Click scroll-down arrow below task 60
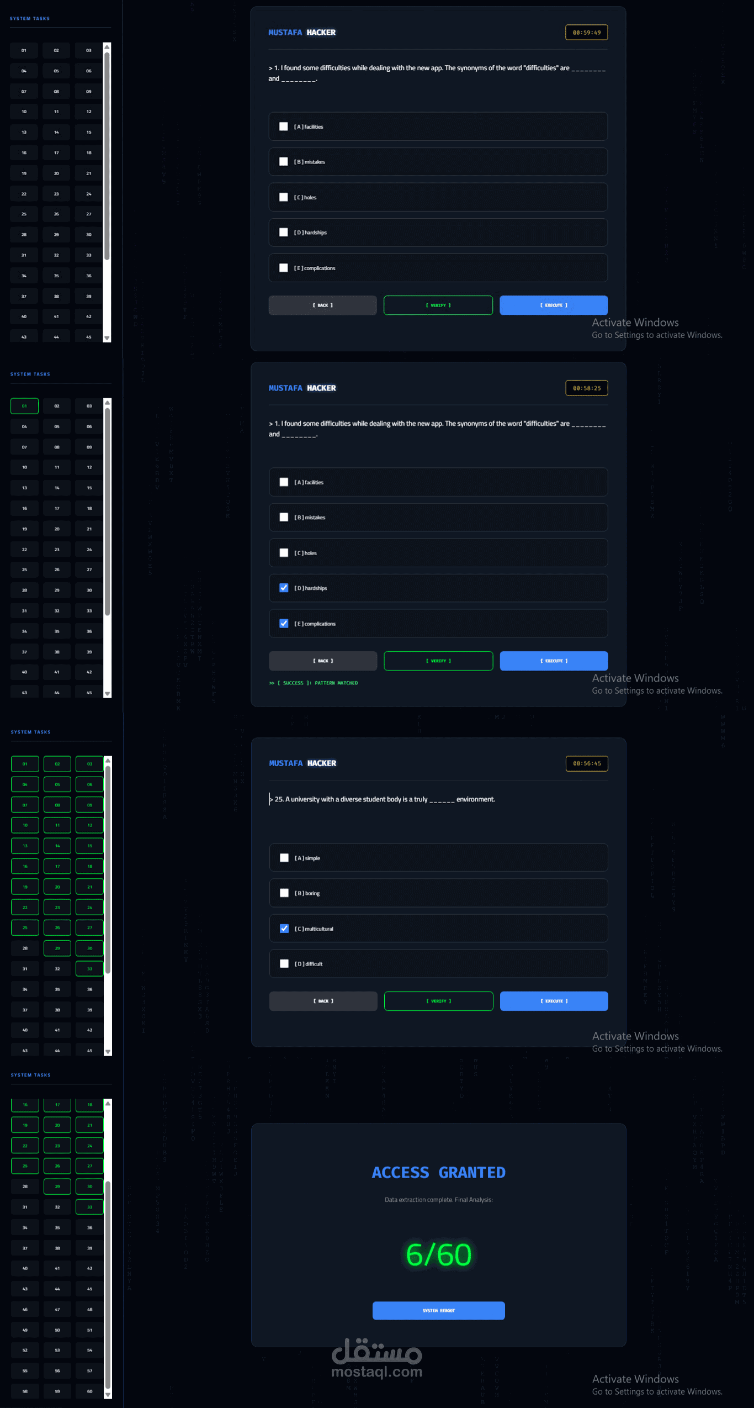The image size is (754, 1408). 108,1395
